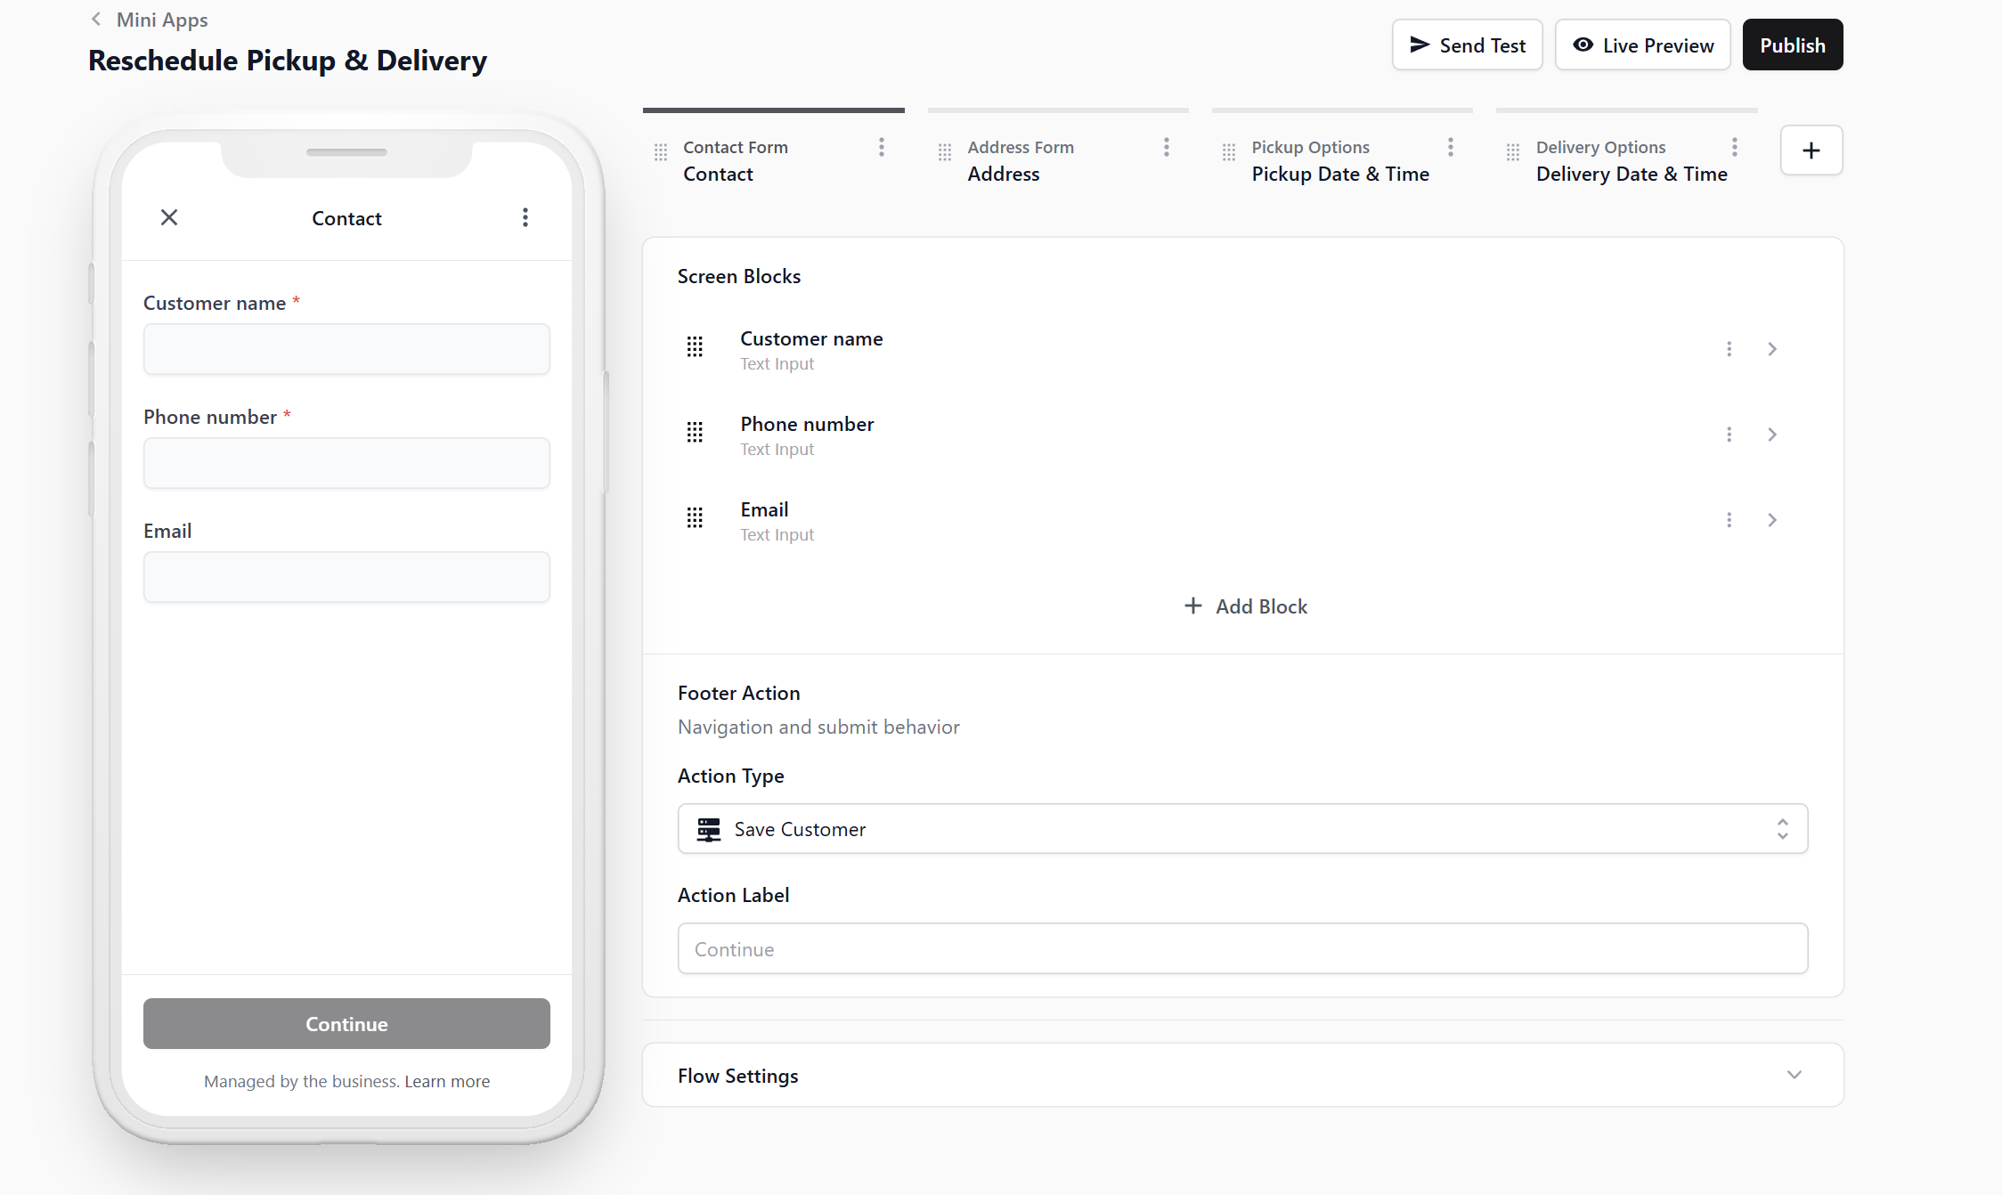Screen dimensions: 2002x1195
Task: Expand the Phone number block chevron
Action: pyautogui.click(x=1772, y=435)
